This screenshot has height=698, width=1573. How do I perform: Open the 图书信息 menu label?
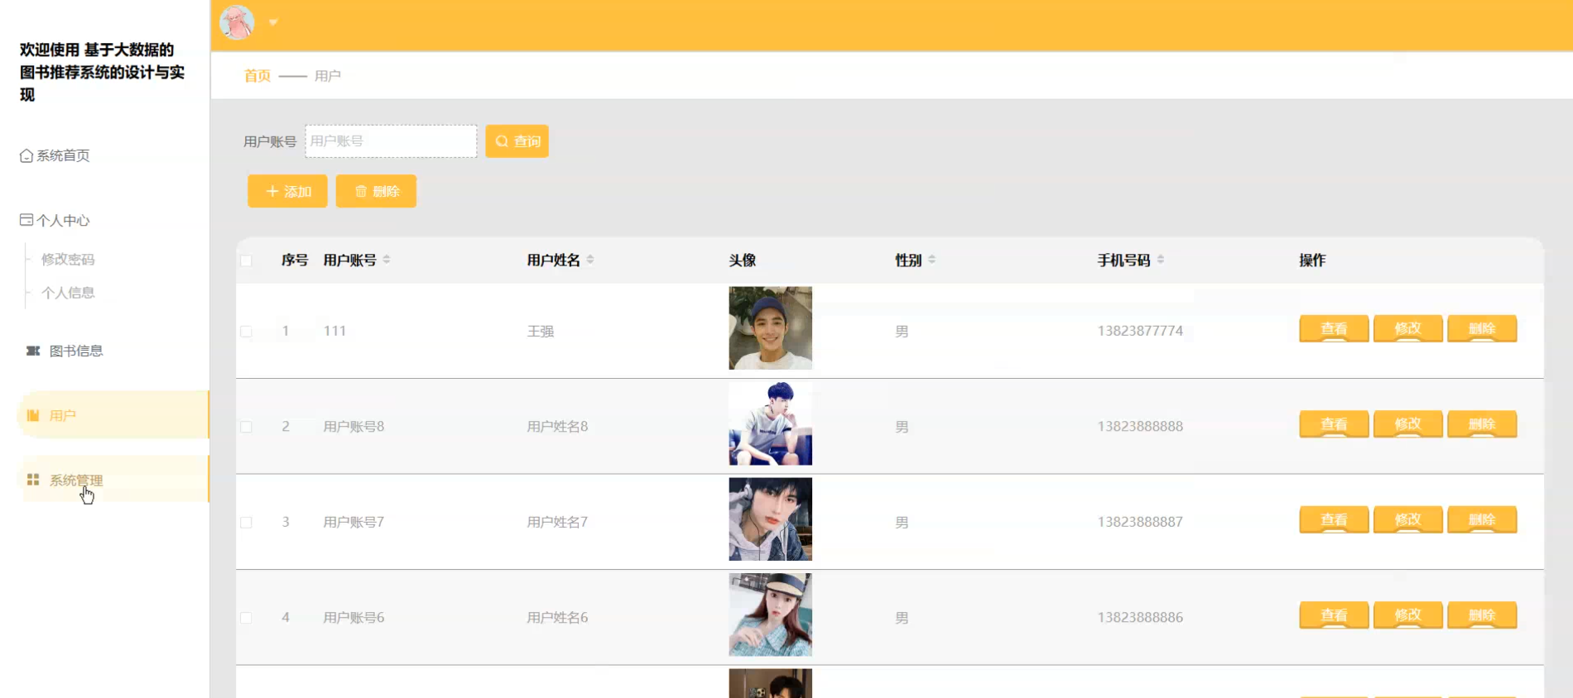click(x=76, y=351)
